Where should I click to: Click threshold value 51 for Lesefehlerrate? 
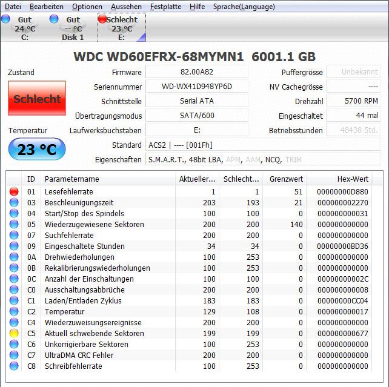pyautogui.click(x=299, y=191)
